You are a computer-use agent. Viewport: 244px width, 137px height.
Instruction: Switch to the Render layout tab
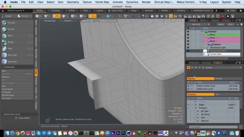165,11
